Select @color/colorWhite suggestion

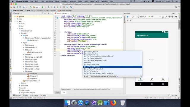113,71
